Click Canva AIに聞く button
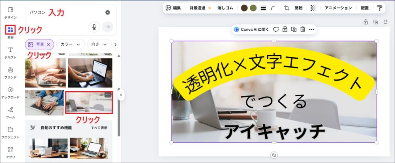The image size is (395, 163). [x=252, y=30]
